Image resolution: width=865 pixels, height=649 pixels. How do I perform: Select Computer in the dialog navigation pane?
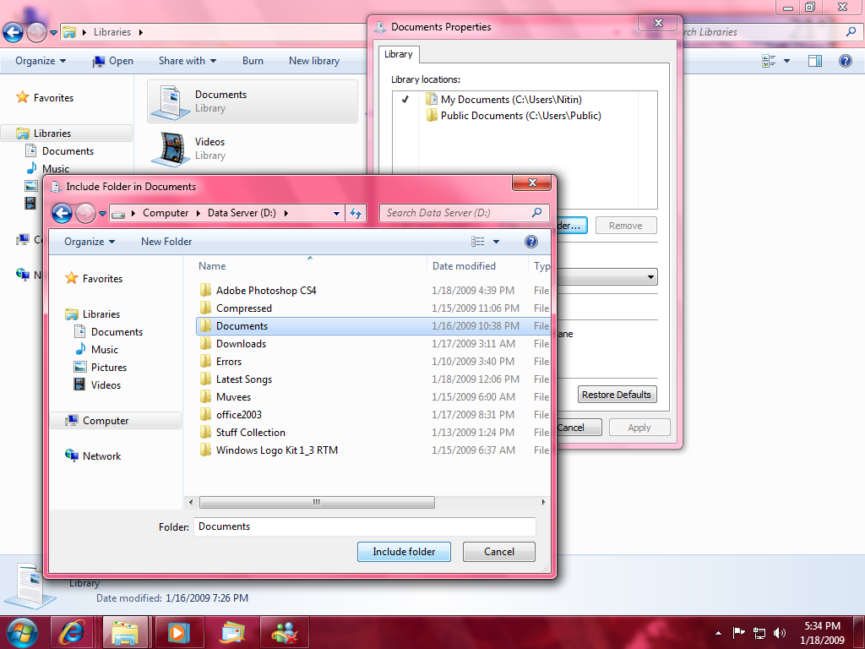[x=106, y=421]
